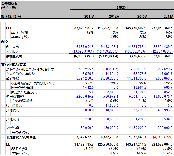The width and height of the screenshot is (174, 156).
Task: Click the red negative value (4,173,315.9)
Action: tap(163, 137)
